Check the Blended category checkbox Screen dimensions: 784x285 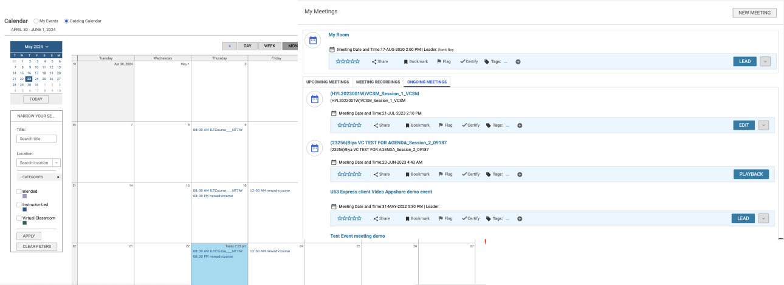tap(19, 192)
